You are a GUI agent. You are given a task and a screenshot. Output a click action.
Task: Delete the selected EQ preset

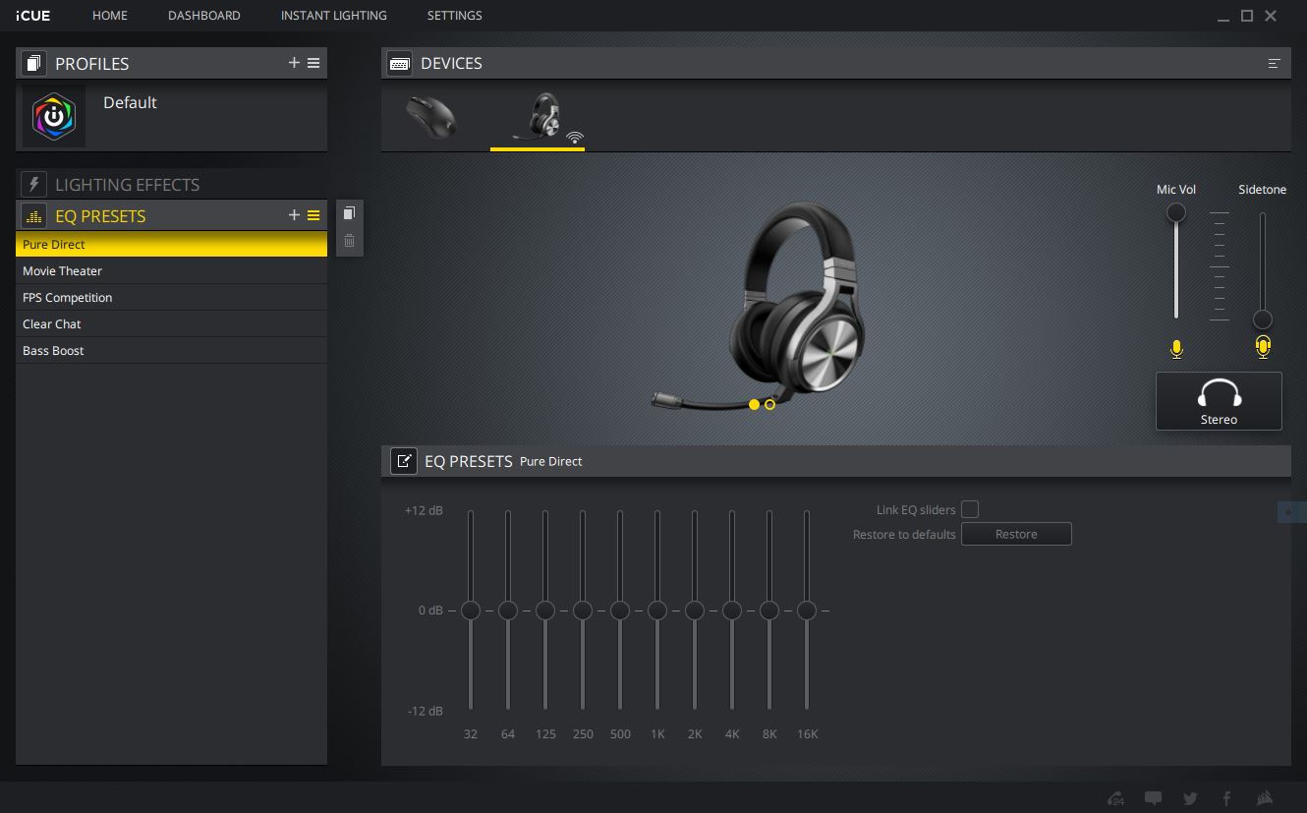(349, 241)
